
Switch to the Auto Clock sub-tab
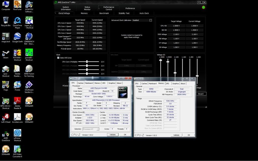144,13
